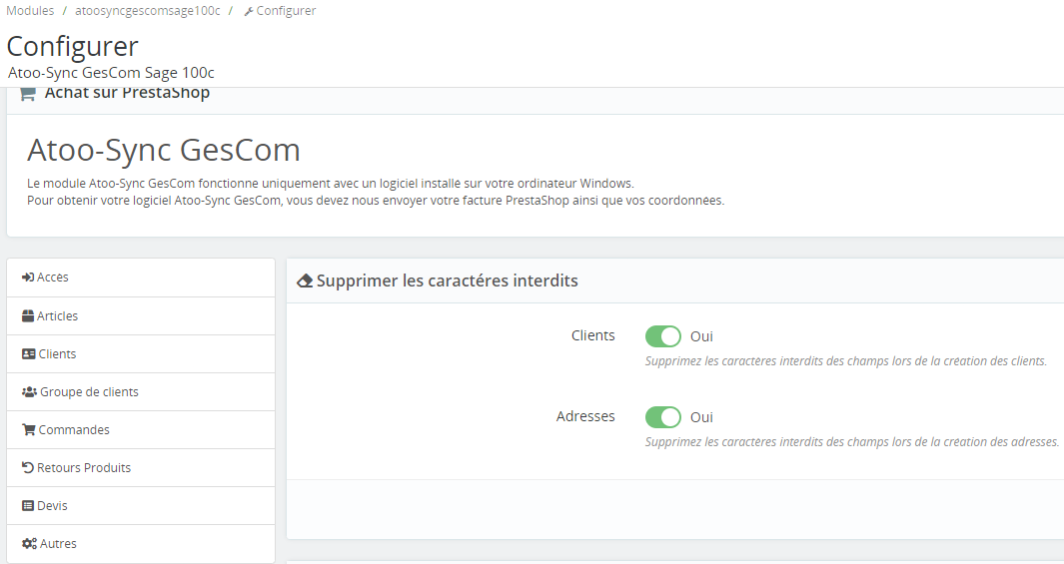The image size is (1064, 564).
Task: Click the Clients ID card icon
Action: [29, 353]
